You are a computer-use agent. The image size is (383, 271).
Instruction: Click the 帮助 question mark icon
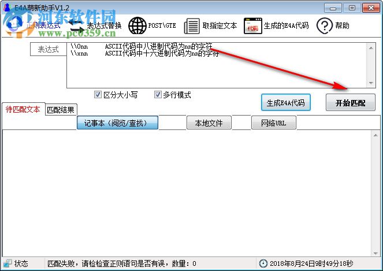click(x=325, y=25)
